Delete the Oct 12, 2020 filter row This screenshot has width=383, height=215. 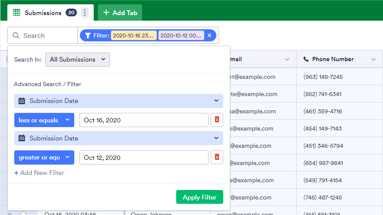[217, 157]
